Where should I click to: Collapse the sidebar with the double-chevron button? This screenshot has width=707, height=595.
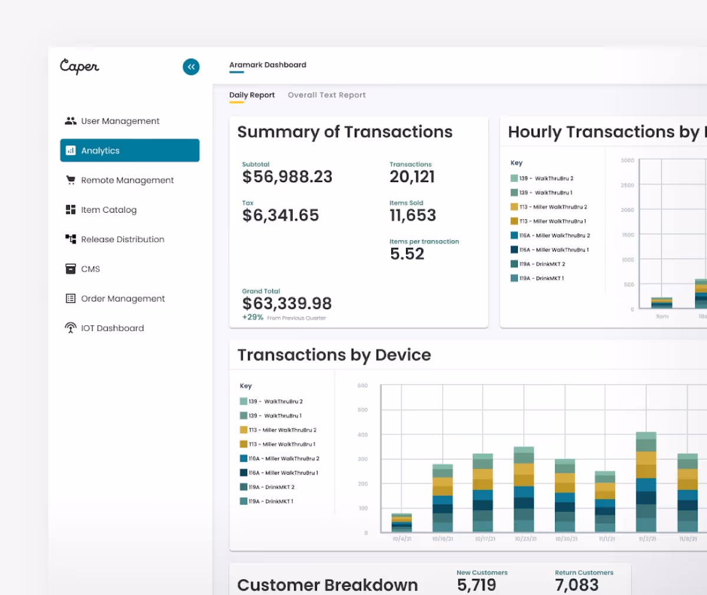pyautogui.click(x=191, y=67)
